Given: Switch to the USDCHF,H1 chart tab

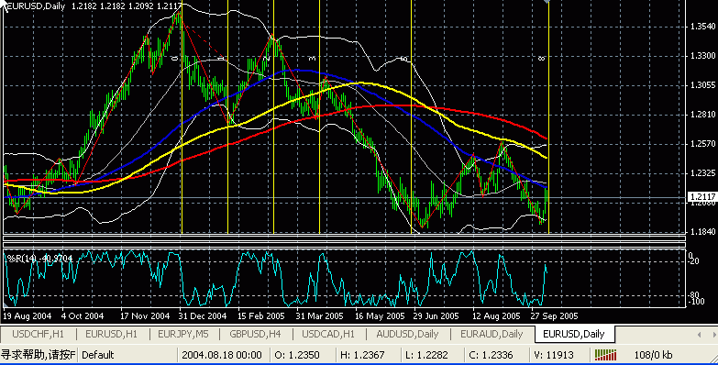Looking at the screenshot, I should point(38,335).
